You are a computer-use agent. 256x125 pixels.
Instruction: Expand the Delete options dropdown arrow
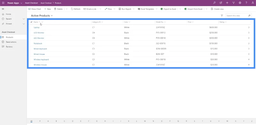pyautogui.click(x=67, y=9)
